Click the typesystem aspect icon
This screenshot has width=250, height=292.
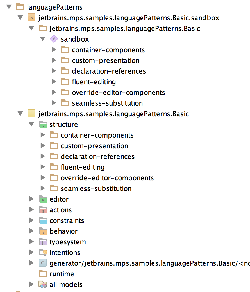pyautogui.click(x=42, y=242)
